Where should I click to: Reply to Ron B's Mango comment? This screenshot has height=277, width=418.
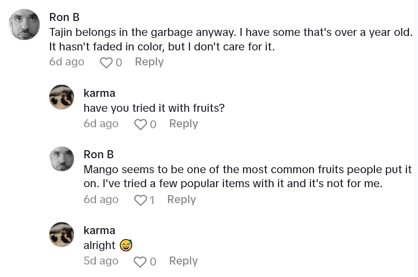[181, 200]
